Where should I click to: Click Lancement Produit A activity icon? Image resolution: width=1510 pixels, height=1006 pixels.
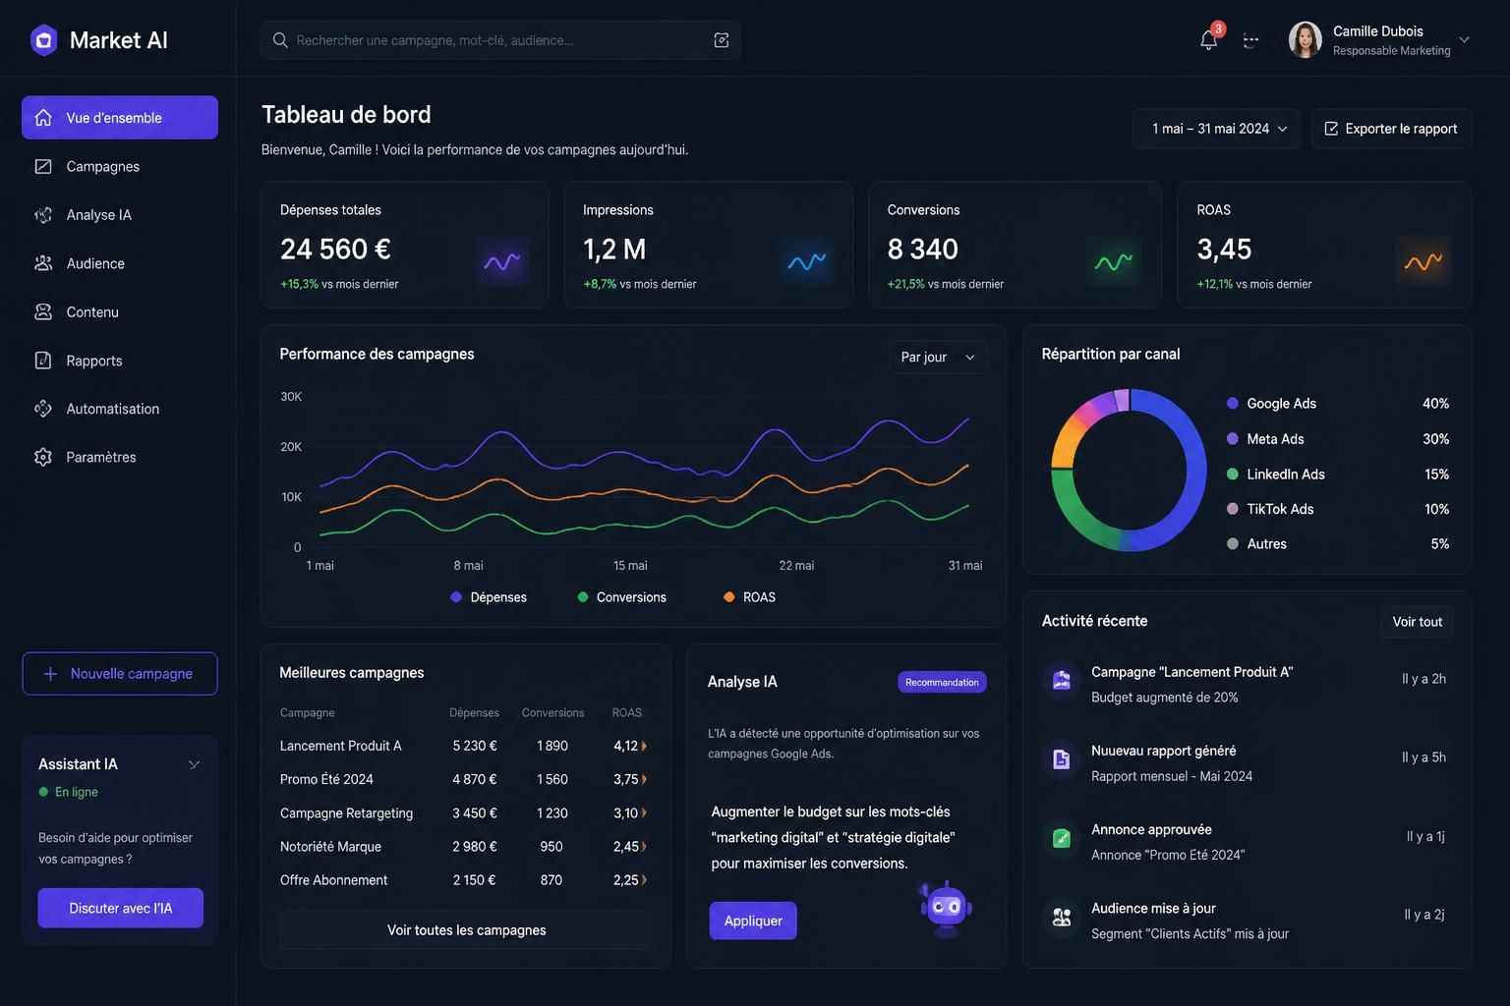tap(1062, 680)
